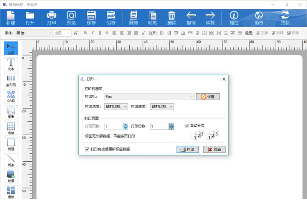Click the 数据 data tool icon
Image resolution: width=307 pixels, height=207 pixels.
coord(11,176)
